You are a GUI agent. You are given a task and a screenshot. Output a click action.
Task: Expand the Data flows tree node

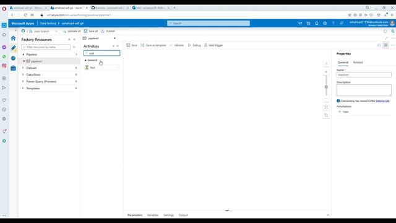(x=23, y=74)
